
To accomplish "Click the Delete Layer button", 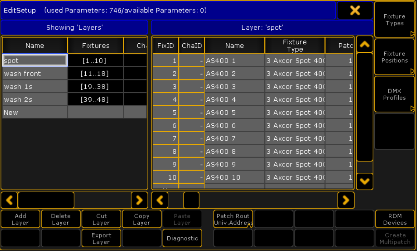I will [x=61, y=219].
